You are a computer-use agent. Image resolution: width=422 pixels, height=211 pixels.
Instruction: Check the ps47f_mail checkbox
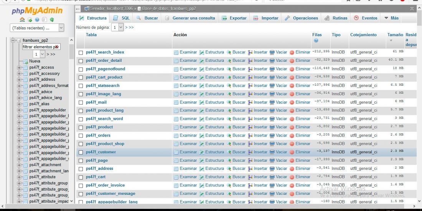pos(81,103)
